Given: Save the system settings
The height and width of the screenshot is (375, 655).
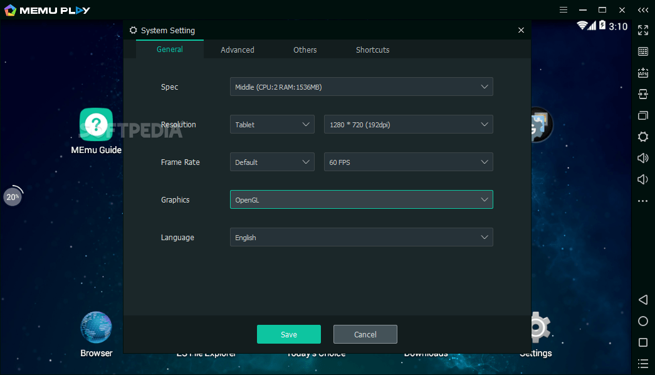Looking at the screenshot, I should 288,334.
